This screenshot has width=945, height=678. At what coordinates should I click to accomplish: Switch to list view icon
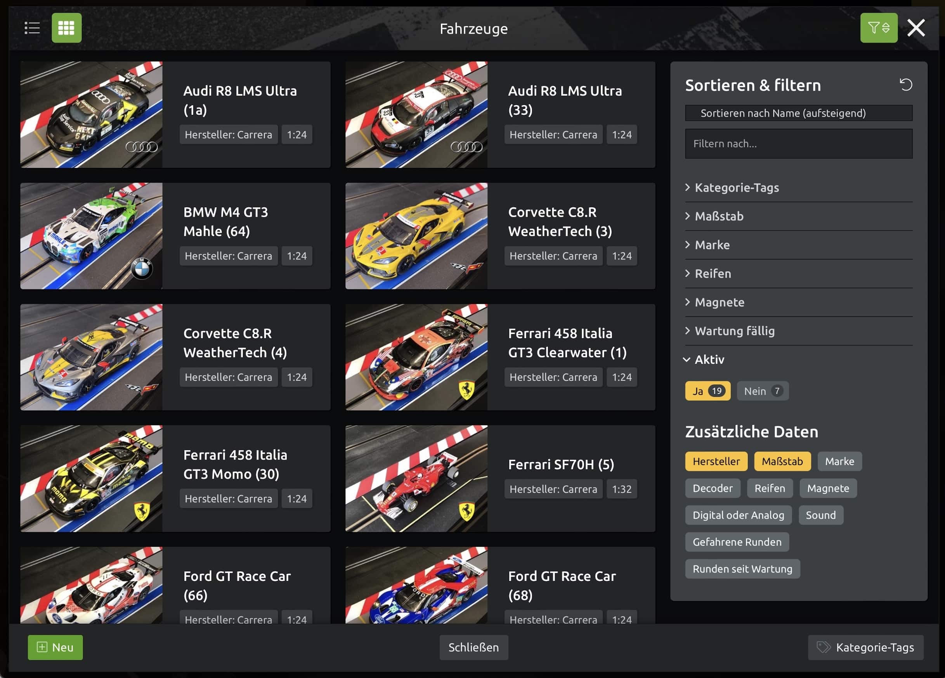(x=32, y=28)
